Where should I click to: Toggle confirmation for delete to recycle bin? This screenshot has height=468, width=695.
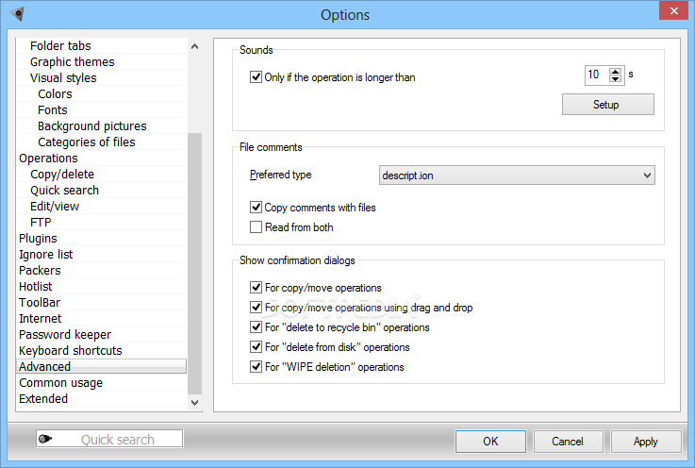tap(256, 327)
